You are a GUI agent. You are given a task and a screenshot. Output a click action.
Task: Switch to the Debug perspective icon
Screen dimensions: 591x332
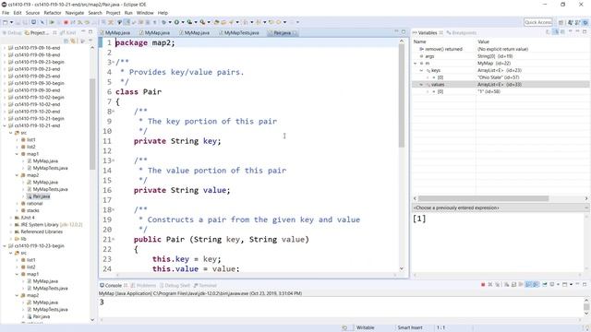(x=585, y=22)
